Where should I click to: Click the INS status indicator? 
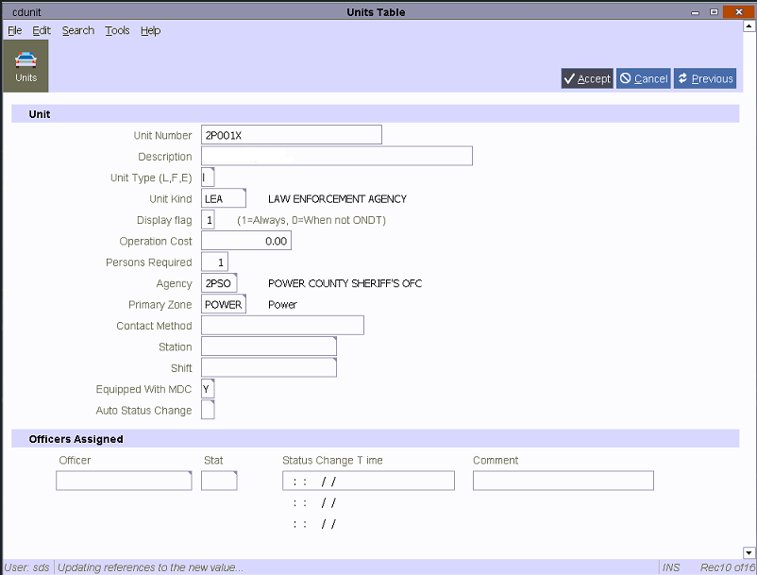point(670,567)
